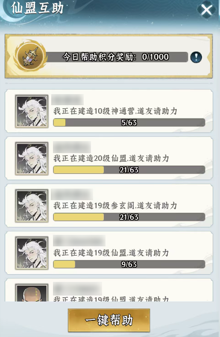Select avatar of the 10级神通营 requester
This screenshot has height=337, width=220.
tap(32, 111)
